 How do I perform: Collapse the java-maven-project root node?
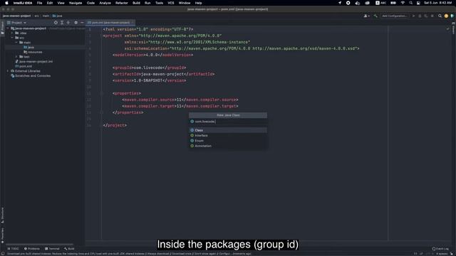tap(8, 28)
